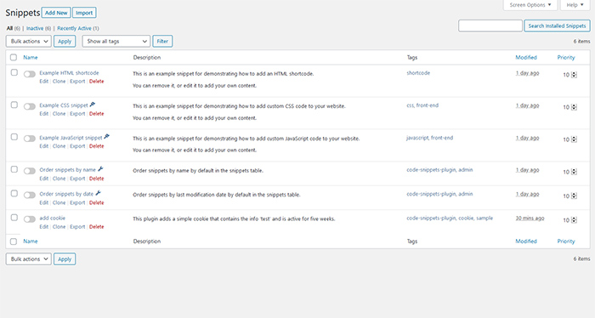Viewport: 595px width, 318px height.
Task: Click the bottom Apply button
Action: pyautogui.click(x=65, y=259)
